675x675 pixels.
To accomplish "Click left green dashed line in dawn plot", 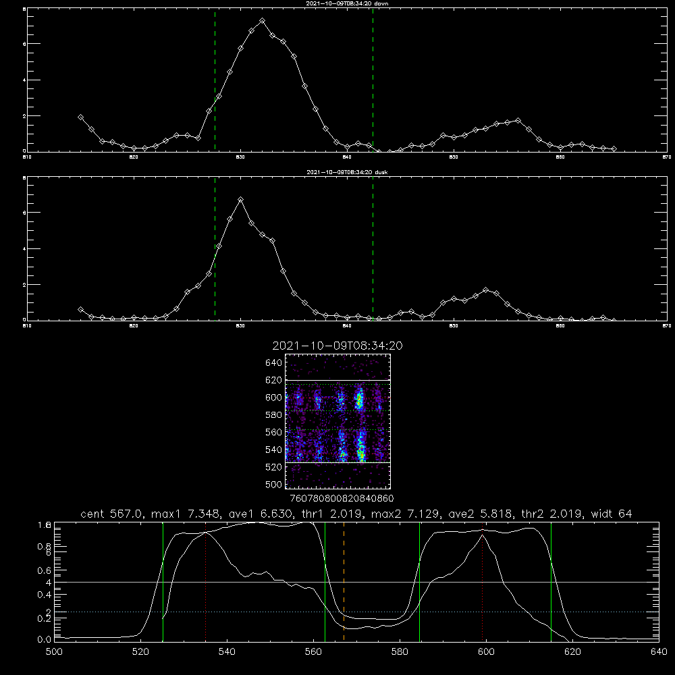I will pos(215,80).
